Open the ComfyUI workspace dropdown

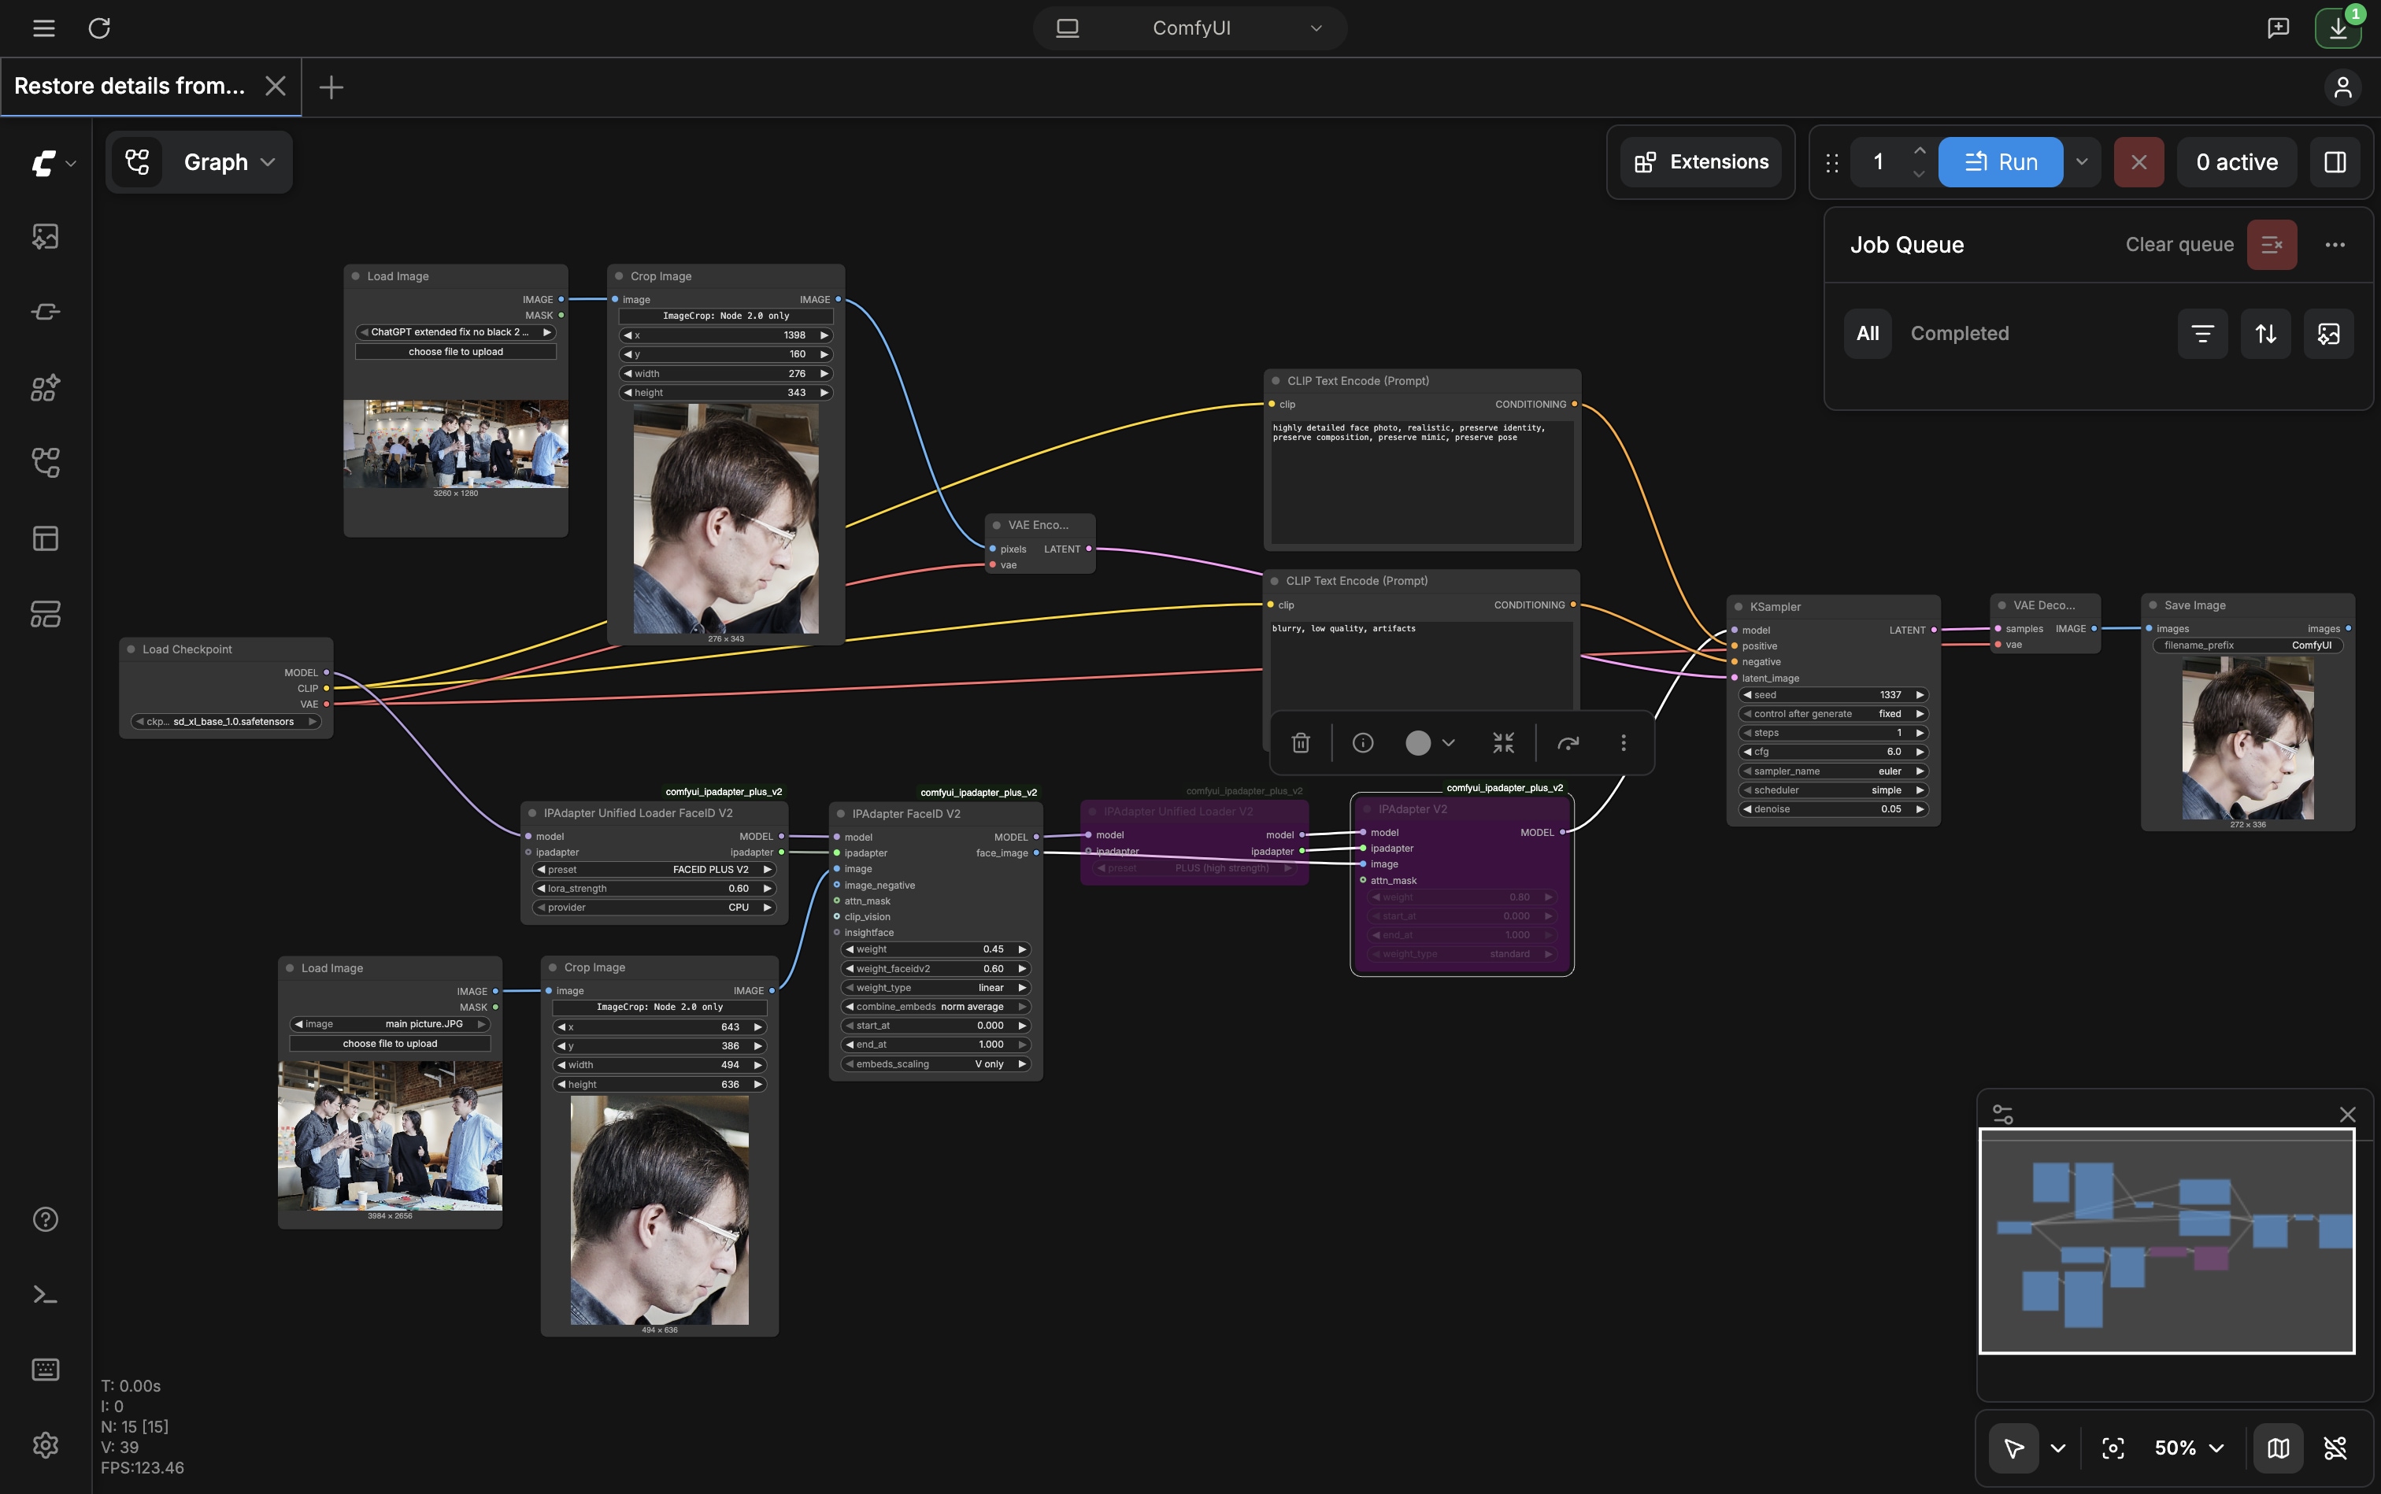click(x=1190, y=28)
